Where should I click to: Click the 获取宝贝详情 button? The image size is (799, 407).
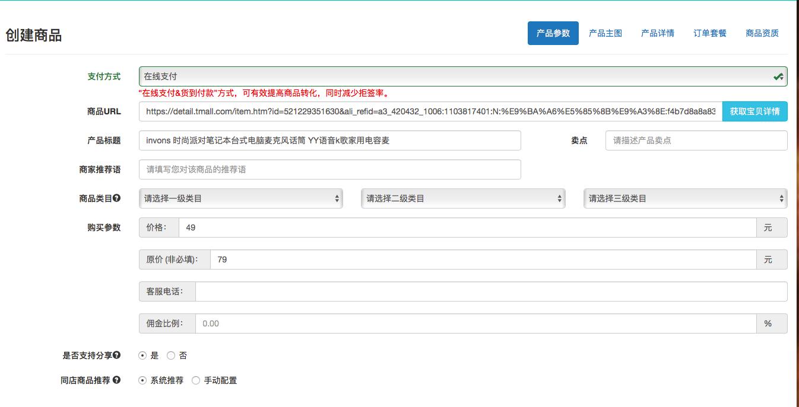point(754,111)
